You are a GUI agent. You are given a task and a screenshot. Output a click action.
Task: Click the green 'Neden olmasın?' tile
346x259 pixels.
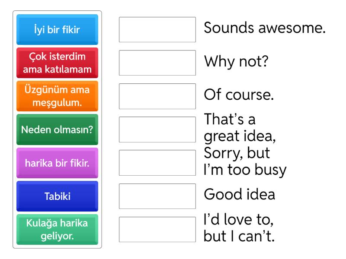tap(57, 129)
